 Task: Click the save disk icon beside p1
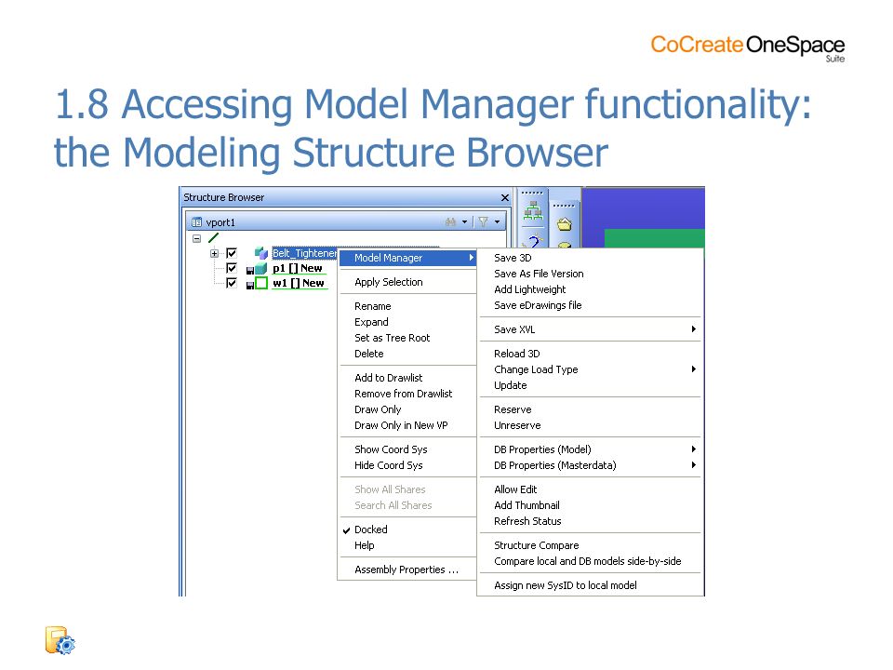pyautogui.click(x=249, y=271)
